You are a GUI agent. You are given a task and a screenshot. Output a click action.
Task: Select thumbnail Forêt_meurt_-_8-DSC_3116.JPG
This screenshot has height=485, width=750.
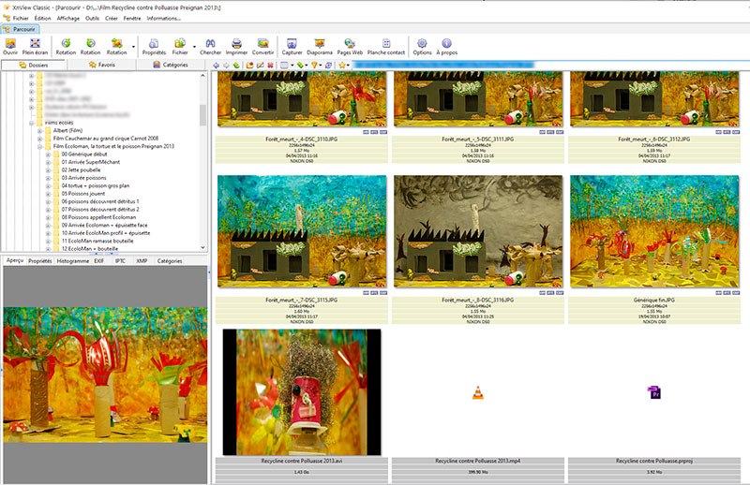478,231
